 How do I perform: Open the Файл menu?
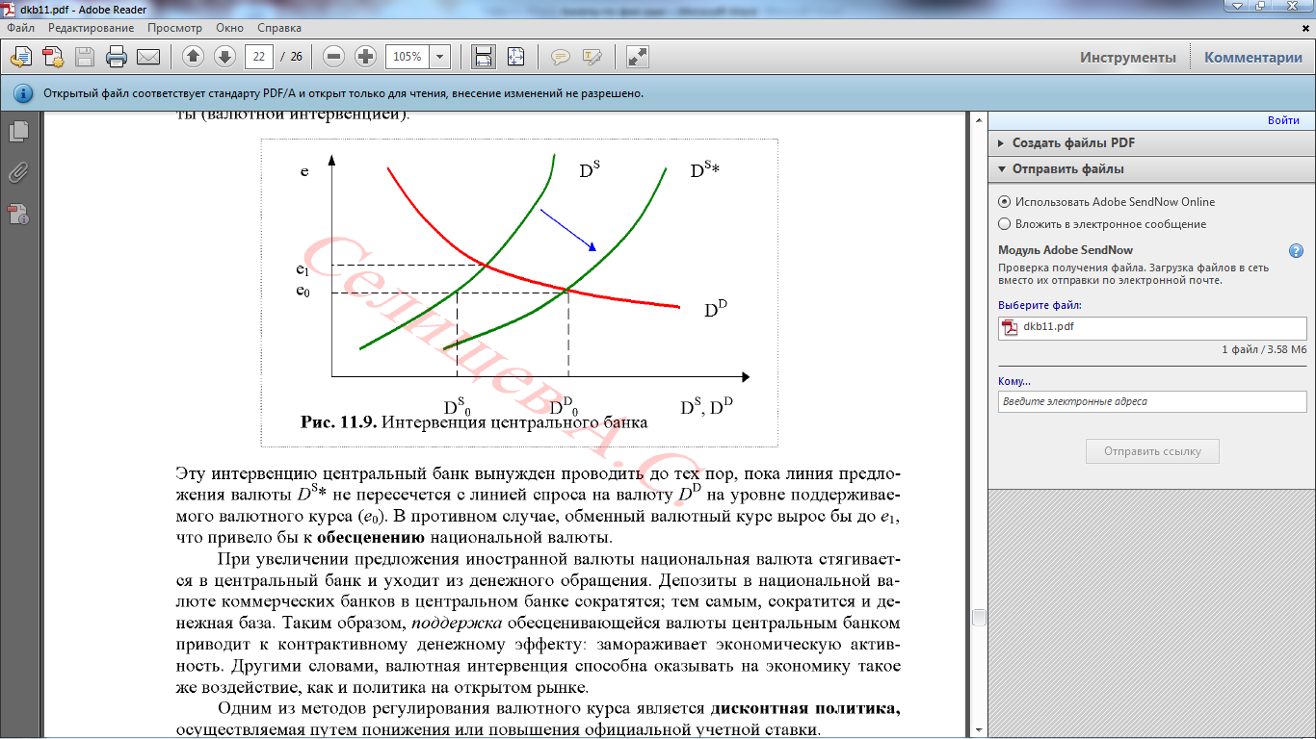point(20,28)
